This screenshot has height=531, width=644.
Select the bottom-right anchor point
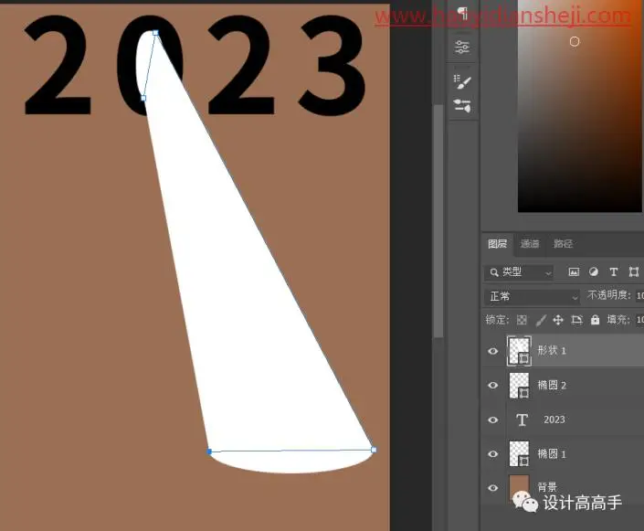(x=374, y=450)
